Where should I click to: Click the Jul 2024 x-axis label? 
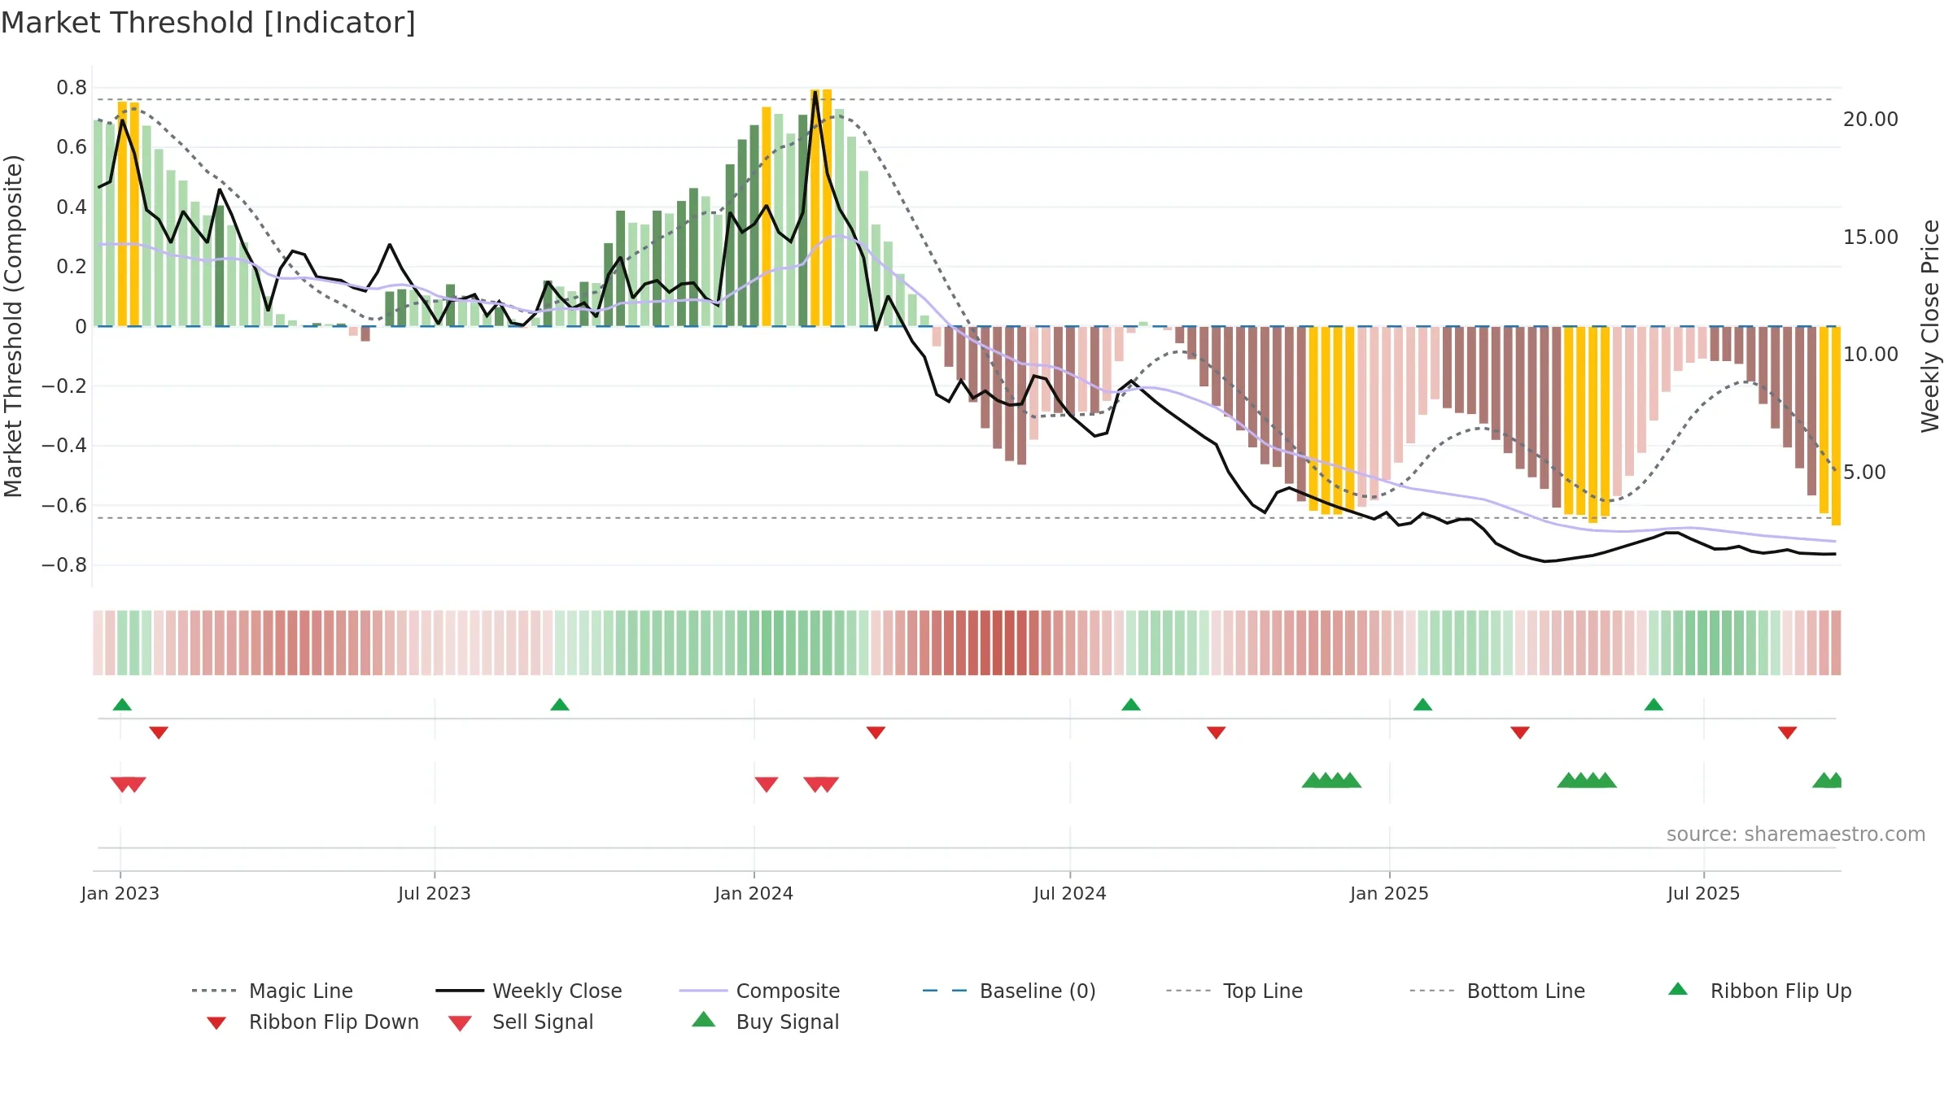tap(1070, 893)
